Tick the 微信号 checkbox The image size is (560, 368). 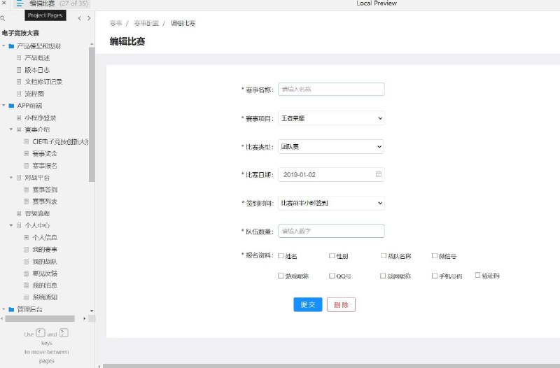434,255
